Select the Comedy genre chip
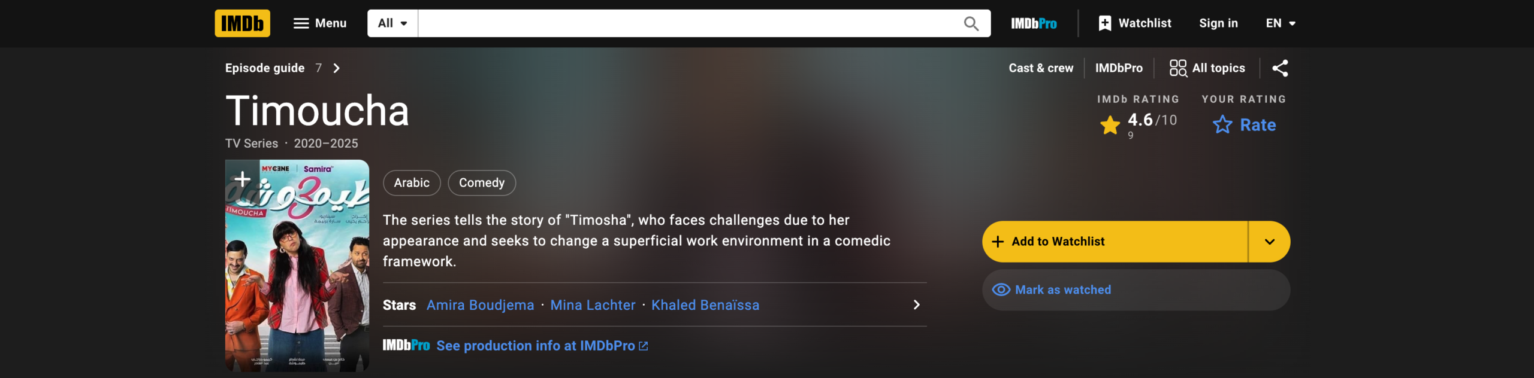 [482, 183]
